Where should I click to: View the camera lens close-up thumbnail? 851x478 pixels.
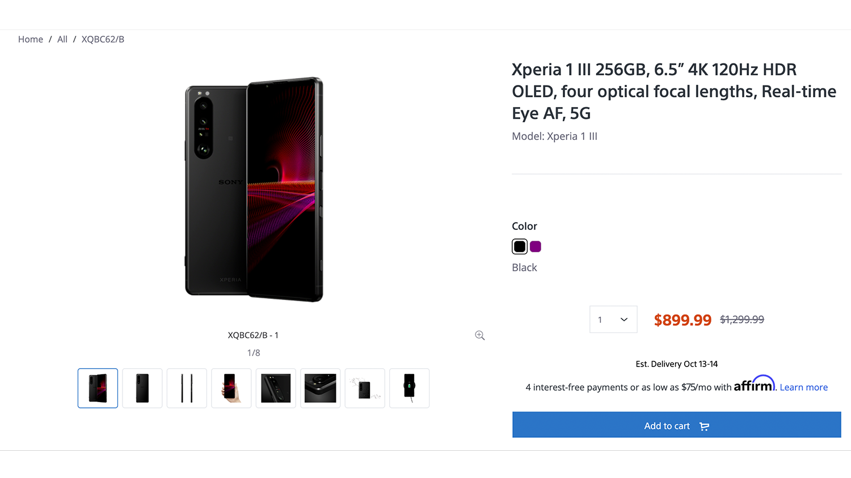pyautogui.click(x=276, y=389)
